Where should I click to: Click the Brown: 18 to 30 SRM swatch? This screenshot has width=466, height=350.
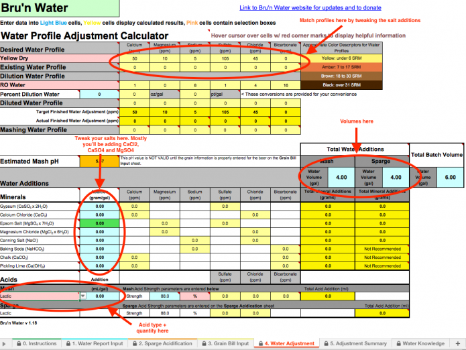click(x=341, y=76)
